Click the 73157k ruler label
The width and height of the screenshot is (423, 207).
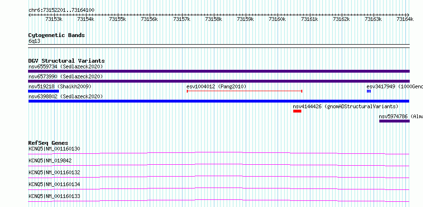point(182,19)
